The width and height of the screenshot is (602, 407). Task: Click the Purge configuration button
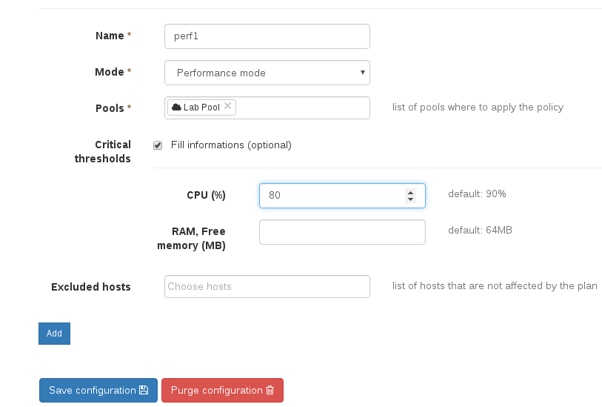pyautogui.click(x=222, y=390)
